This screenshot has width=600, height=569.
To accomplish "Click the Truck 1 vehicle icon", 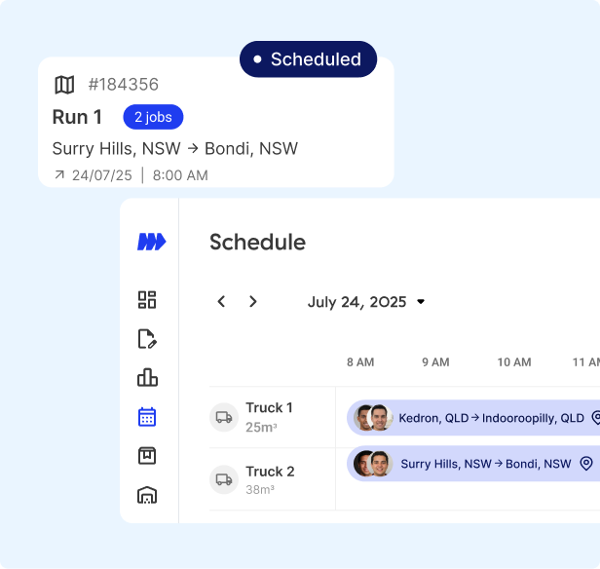I will pos(224,417).
